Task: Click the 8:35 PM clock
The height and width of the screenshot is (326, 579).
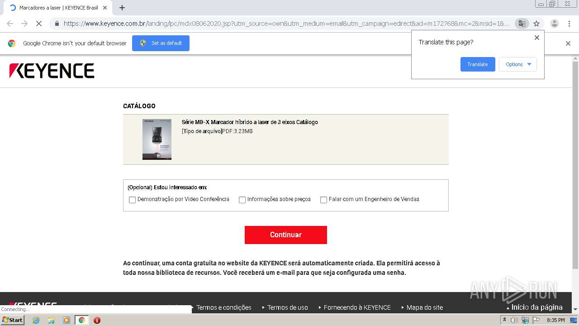Action: [555, 320]
